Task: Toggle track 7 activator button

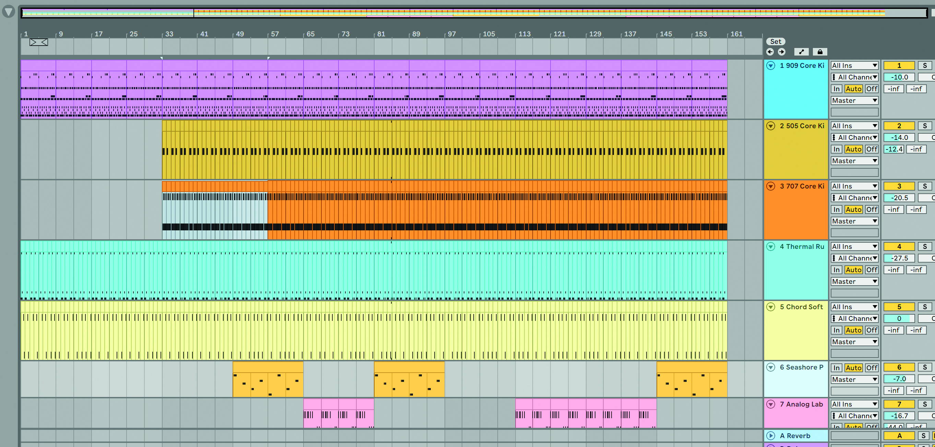Action: (899, 404)
